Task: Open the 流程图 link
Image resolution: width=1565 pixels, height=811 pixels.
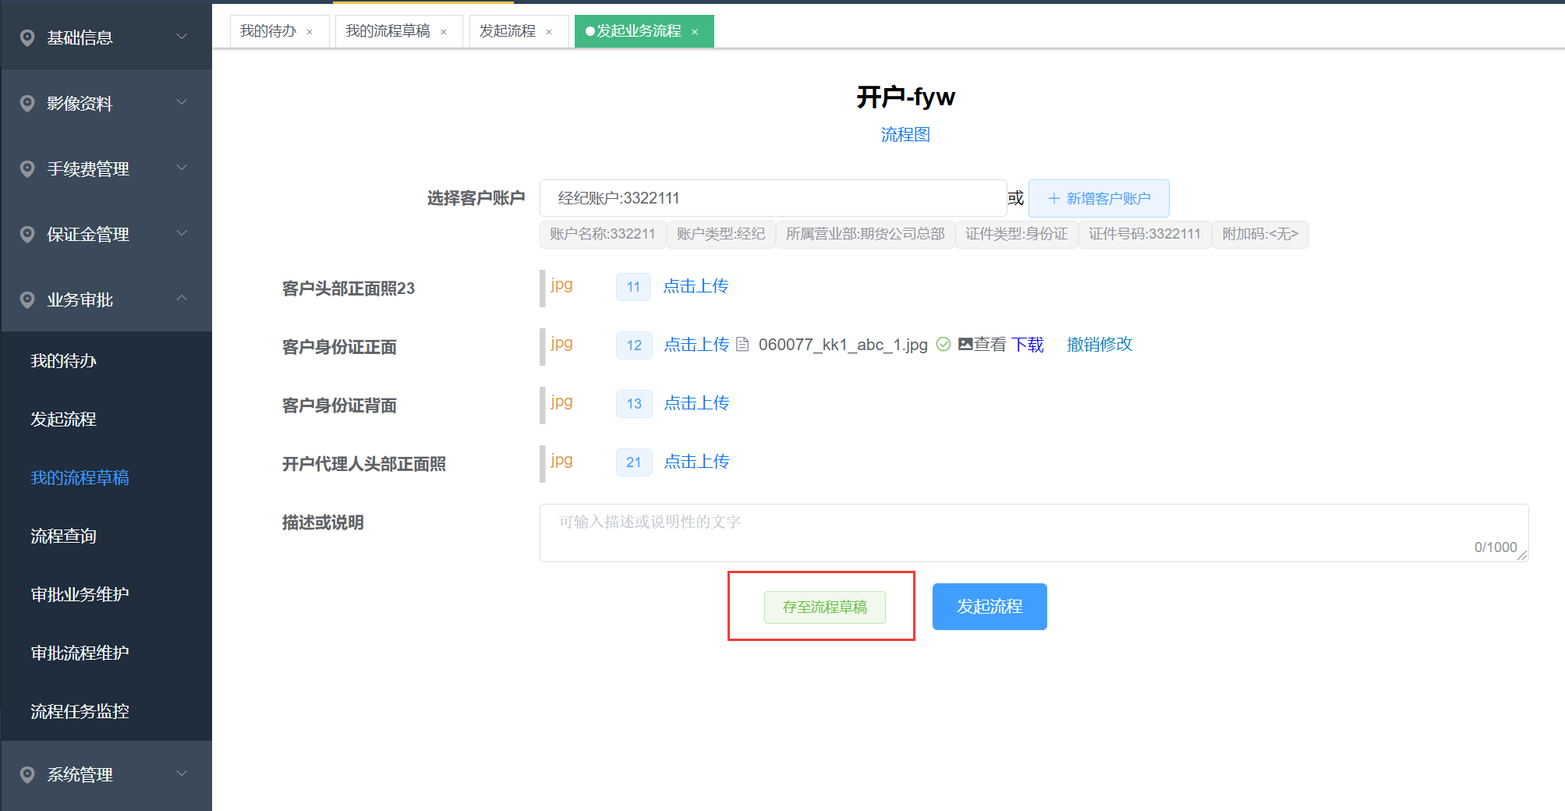Action: [x=905, y=135]
